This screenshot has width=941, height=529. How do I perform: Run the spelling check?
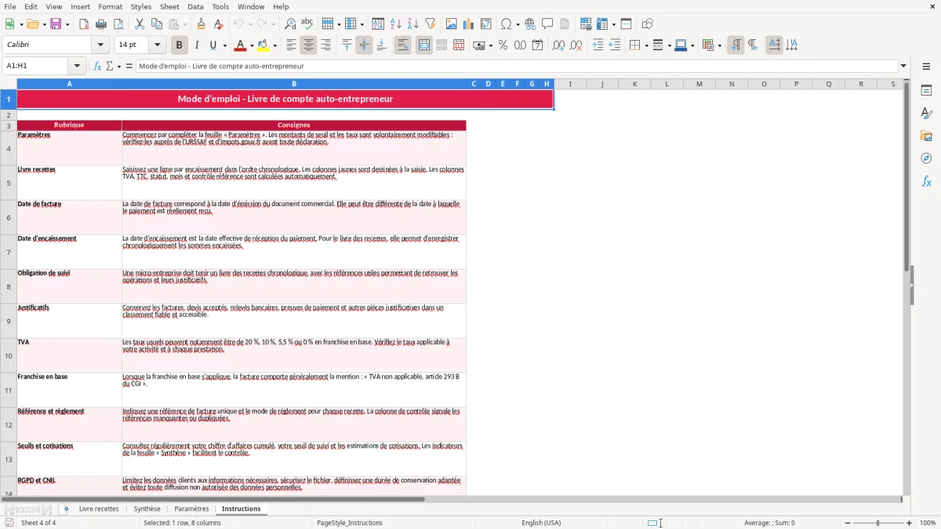[x=307, y=24]
